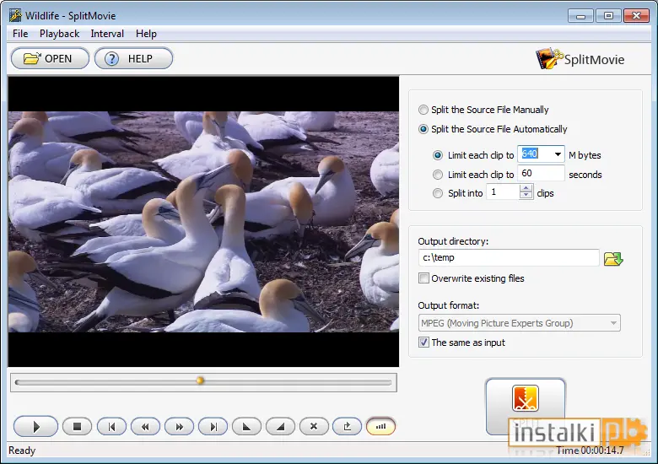This screenshot has width=658, height=464.
Task: Jump to the start of the video
Action: (x=111, y=427)
